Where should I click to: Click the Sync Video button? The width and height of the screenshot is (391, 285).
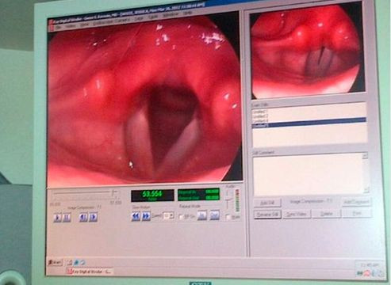pyautogui.click(x=297, y=214)
